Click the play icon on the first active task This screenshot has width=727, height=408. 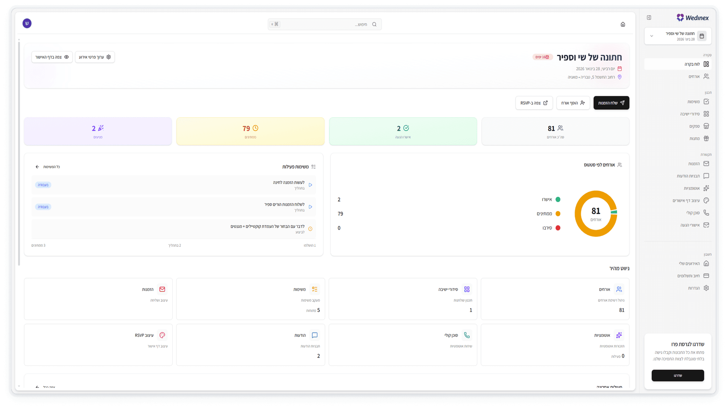point(311,185)
